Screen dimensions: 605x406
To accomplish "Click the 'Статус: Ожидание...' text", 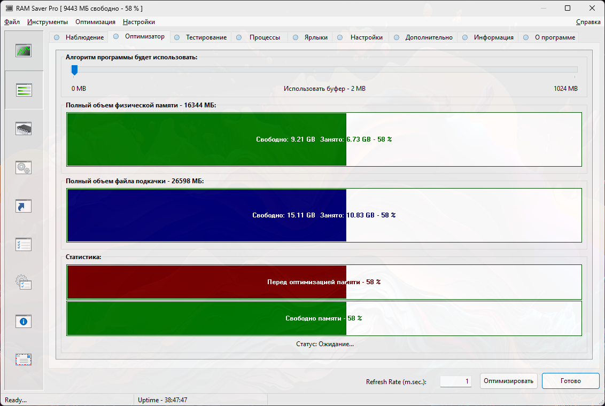I will 325,344.
